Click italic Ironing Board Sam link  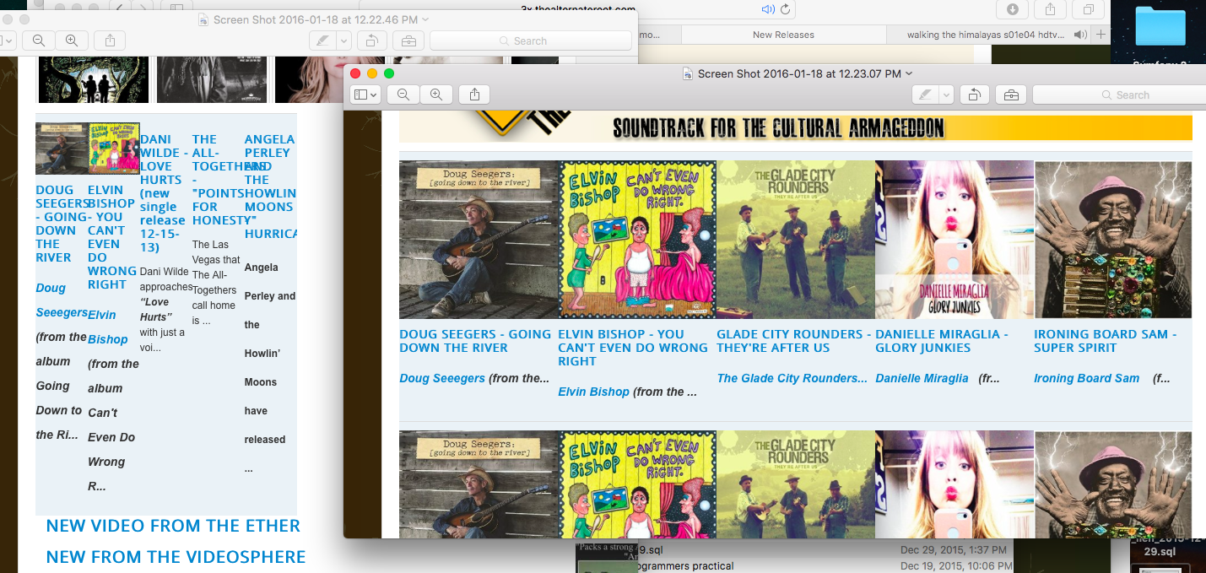(1086, 378)
